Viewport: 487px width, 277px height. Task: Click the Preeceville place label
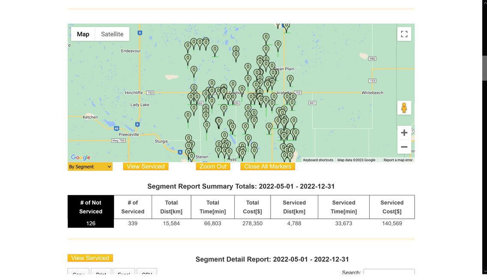click(129, 135)
